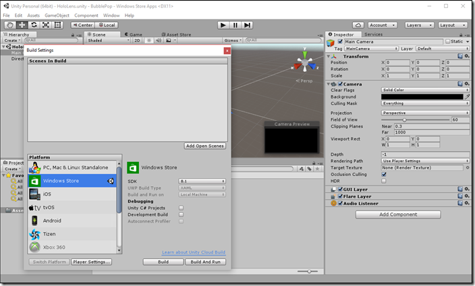Open the Camera component gear menu

(467, 84)
